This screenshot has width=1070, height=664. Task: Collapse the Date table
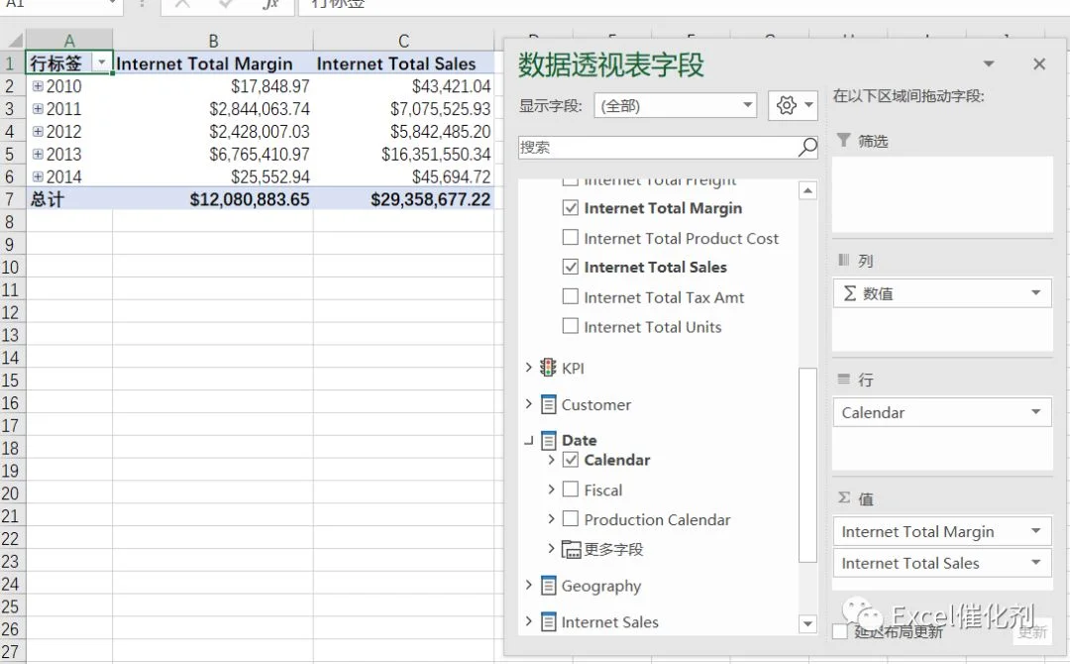tap(528, 441)
